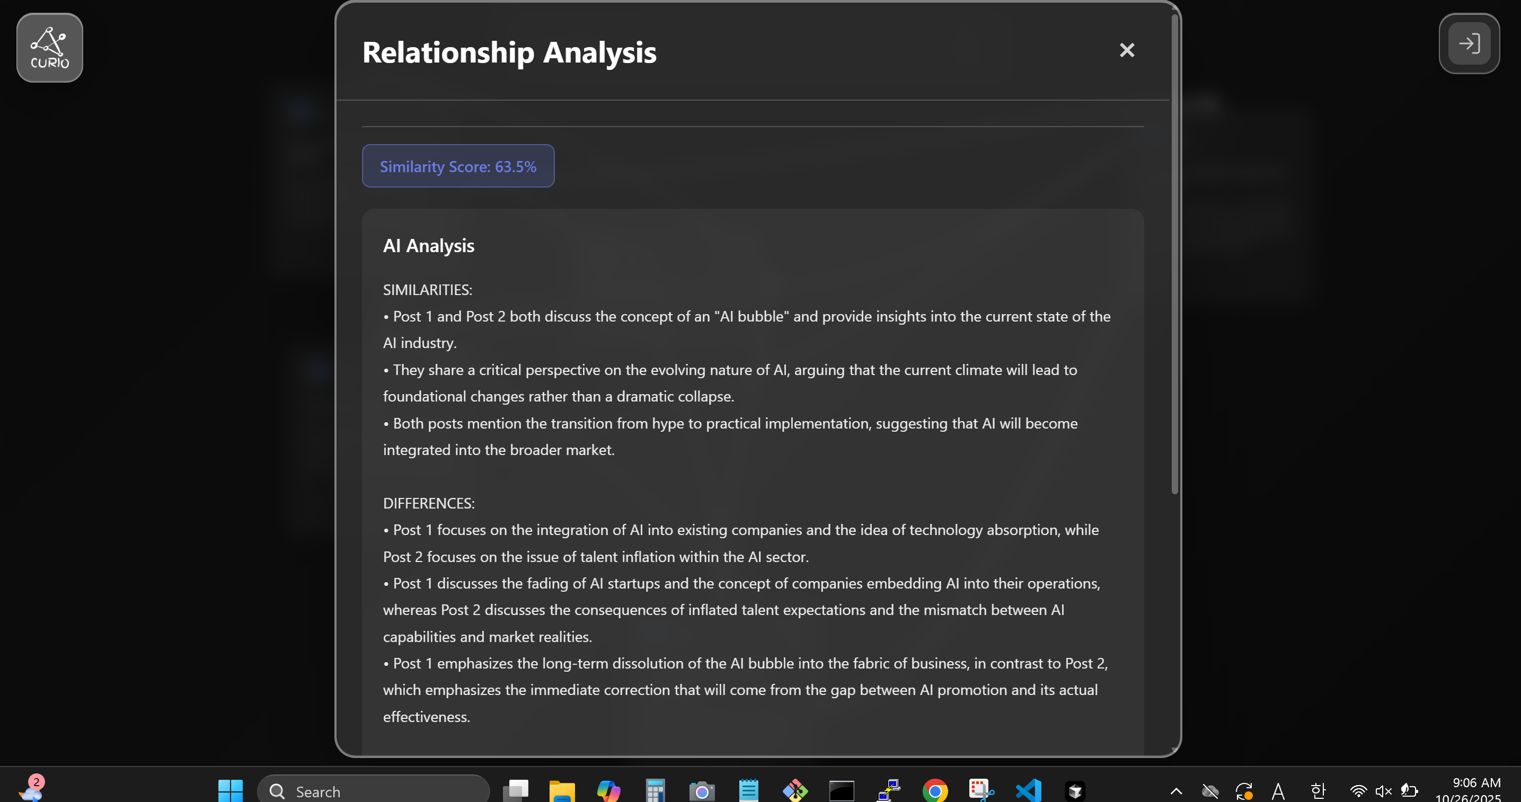This screenshot has height=802, width=1521.
Task: Toggle the Korean IME language indicator
Action: [x=1318, y=791]
